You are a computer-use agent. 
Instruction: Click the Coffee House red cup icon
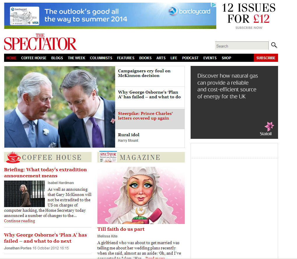(x=13, y=157)
